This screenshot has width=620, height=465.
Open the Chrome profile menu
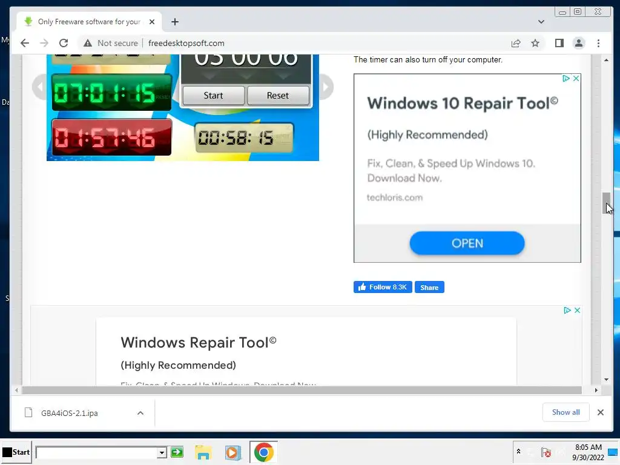(x=578, y=43)
